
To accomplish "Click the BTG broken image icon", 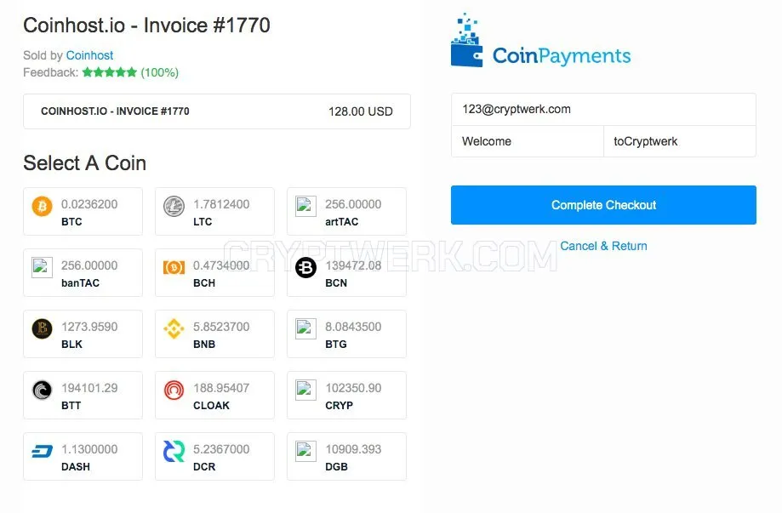I will coord(305,328).
